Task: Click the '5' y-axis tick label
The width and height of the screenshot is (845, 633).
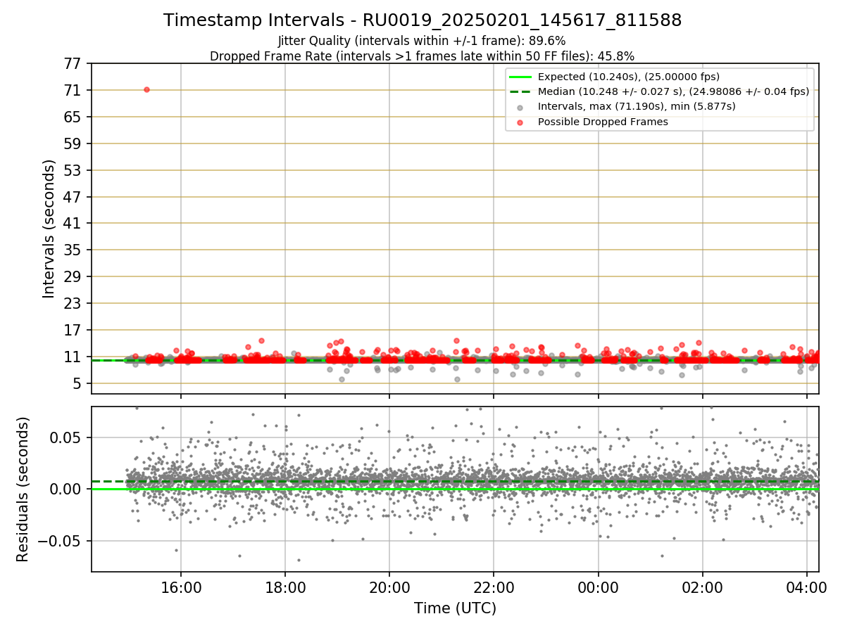Action: pyautogui.click(x=79, y=384)
